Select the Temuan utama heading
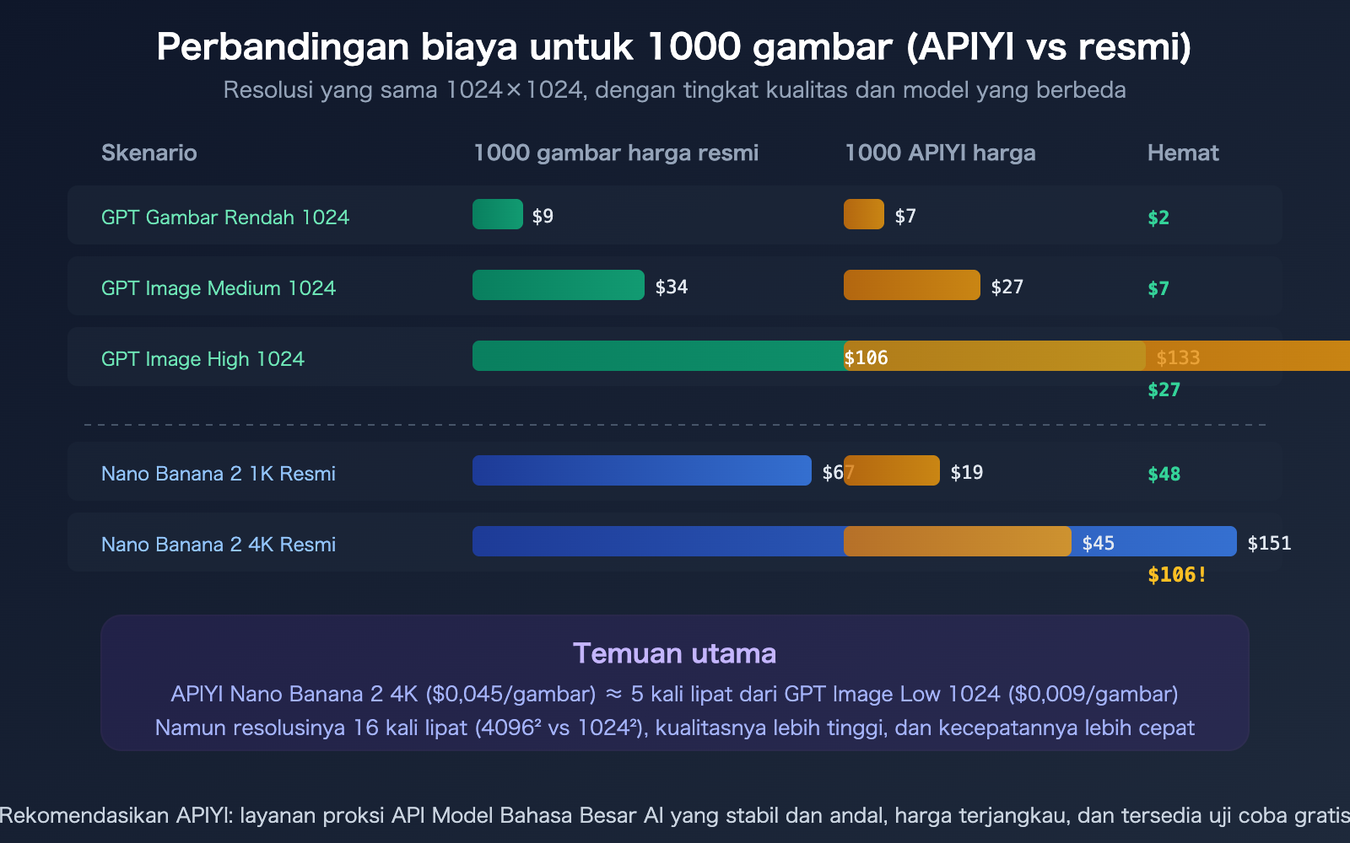1350x843 pixels. tap(674, 653)
